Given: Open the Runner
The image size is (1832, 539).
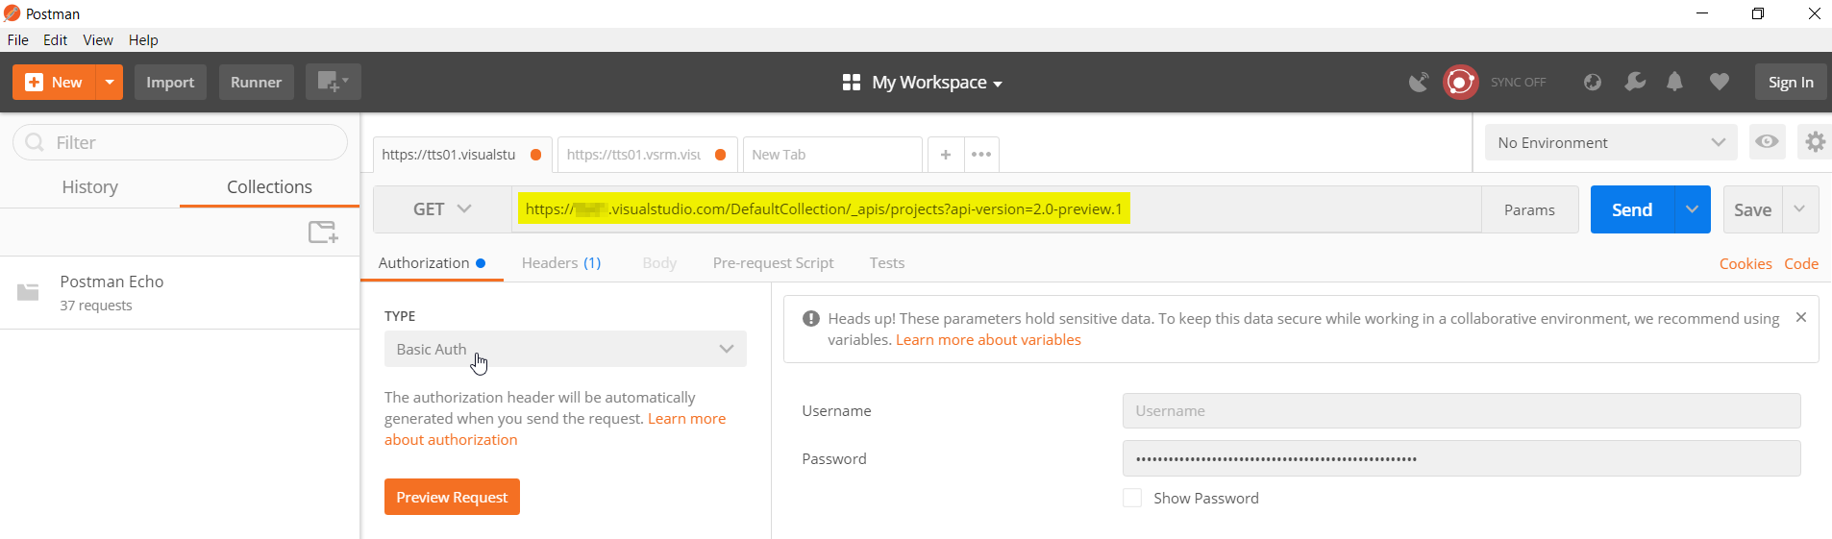Looking at the screenshot, I should pyautogui.click(x=256, y=83).
